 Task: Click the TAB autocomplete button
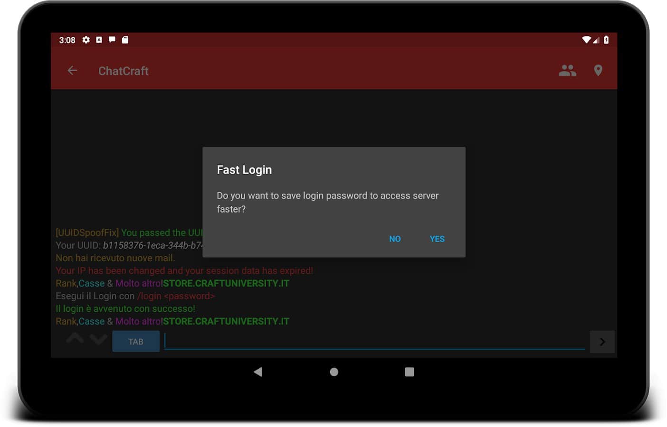pos(136,342)
